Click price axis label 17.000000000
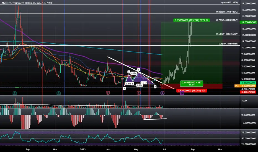The image size is (258, 152). tap(249, 3)
